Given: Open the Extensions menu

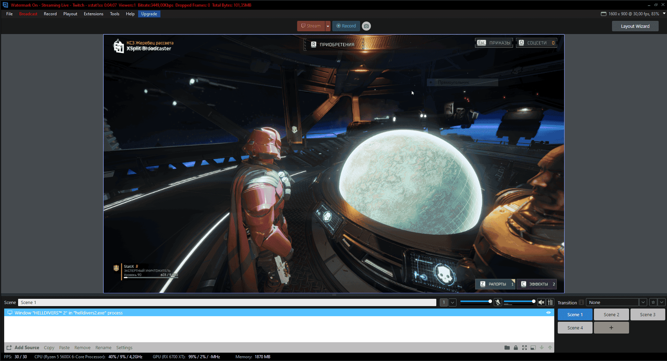Looking at the screenshot, I should coord(93,14).
